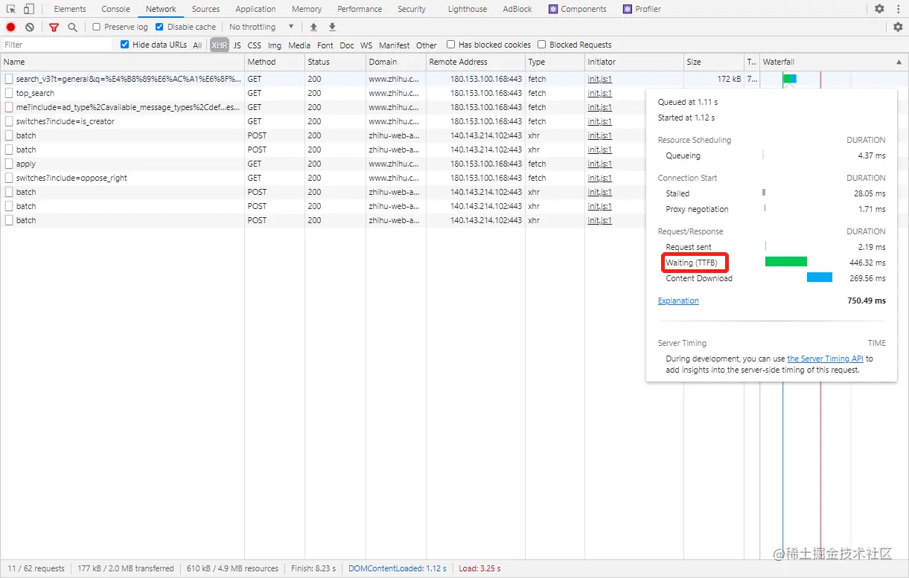This screenshot has height=578, width=909.
Task: Toggle the device toolbar icon
Action: tap(28, 9)
